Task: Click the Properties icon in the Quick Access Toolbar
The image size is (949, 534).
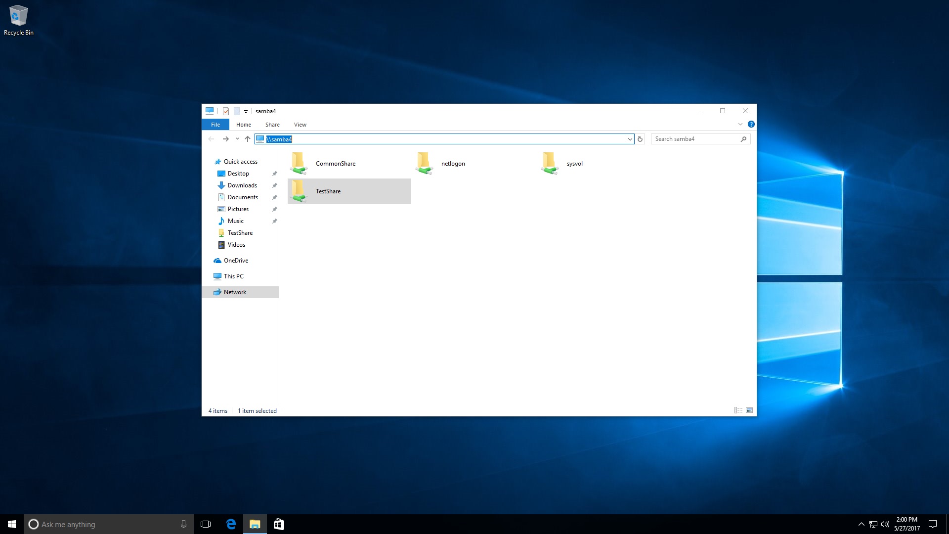Action: pos(225,111)
